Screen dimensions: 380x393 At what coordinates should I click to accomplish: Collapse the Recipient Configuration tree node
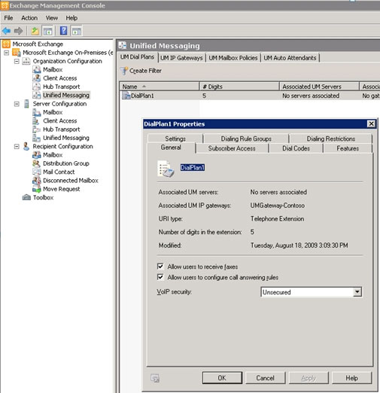point(17,147)
